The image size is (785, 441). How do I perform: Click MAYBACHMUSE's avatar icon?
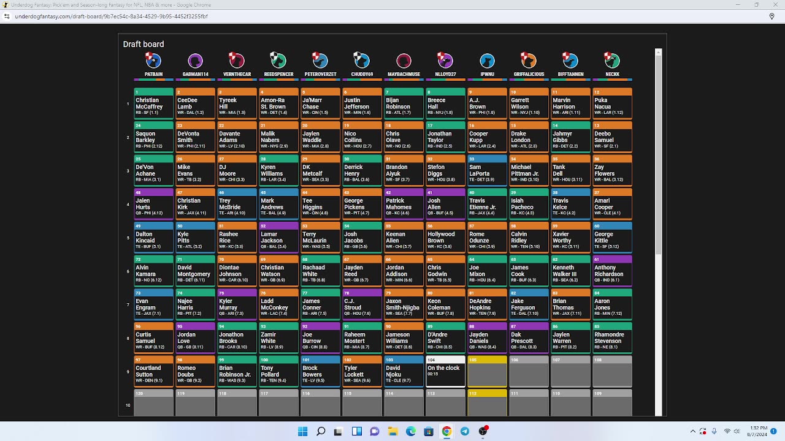404,61
